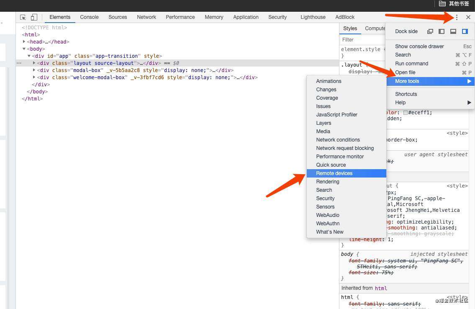Switch to the Console tab
Image resolution: width=475 pixels, height=309 pixels.
click(90, 17)
